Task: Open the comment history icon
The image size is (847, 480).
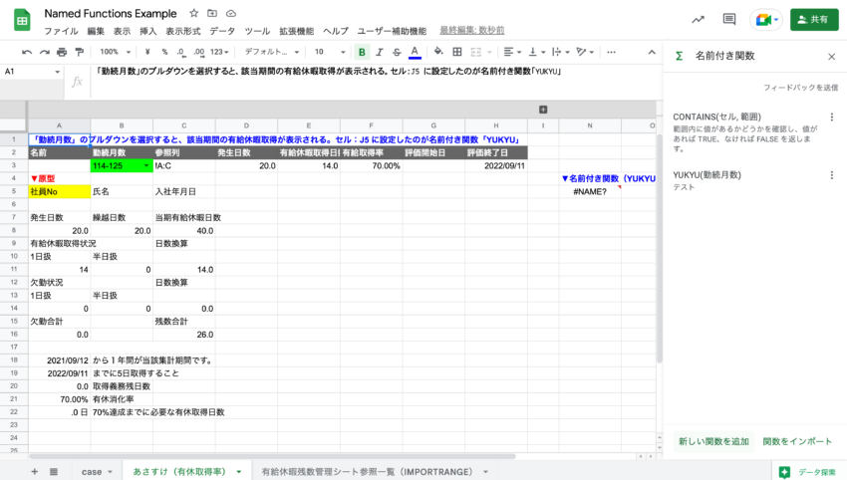Action: [728, 20]
